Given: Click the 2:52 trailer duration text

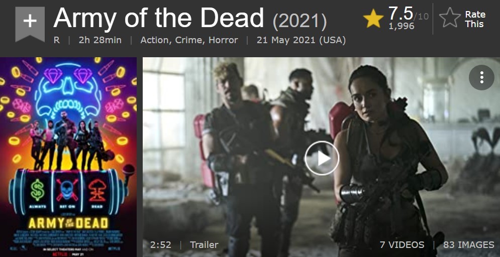Looking at the screenshot, I should click(161, 244).
